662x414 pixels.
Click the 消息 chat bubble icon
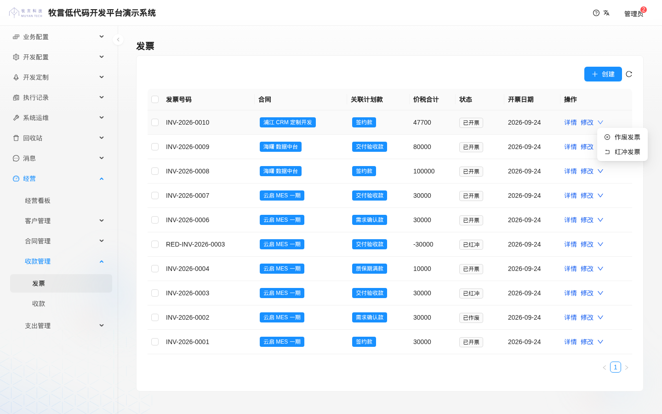point(16,158)
